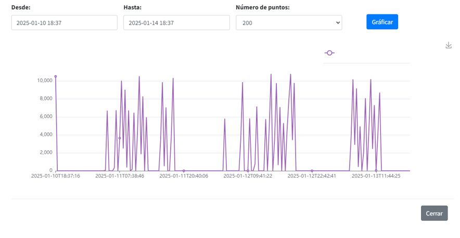Open the Número de puntos dropdown
Screen dimensions: 460x238
pyautogui.click(x=289, y=23)
